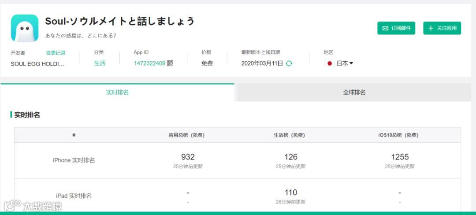Switch to the 实时排名 tab
Viewport: 476px width, 215px height.
tap(117, 93)
